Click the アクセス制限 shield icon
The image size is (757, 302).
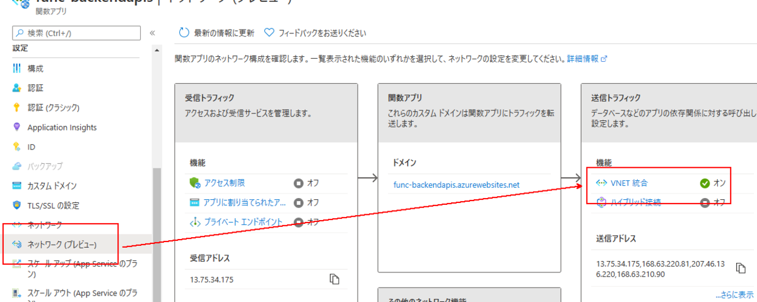pos(195,183)
